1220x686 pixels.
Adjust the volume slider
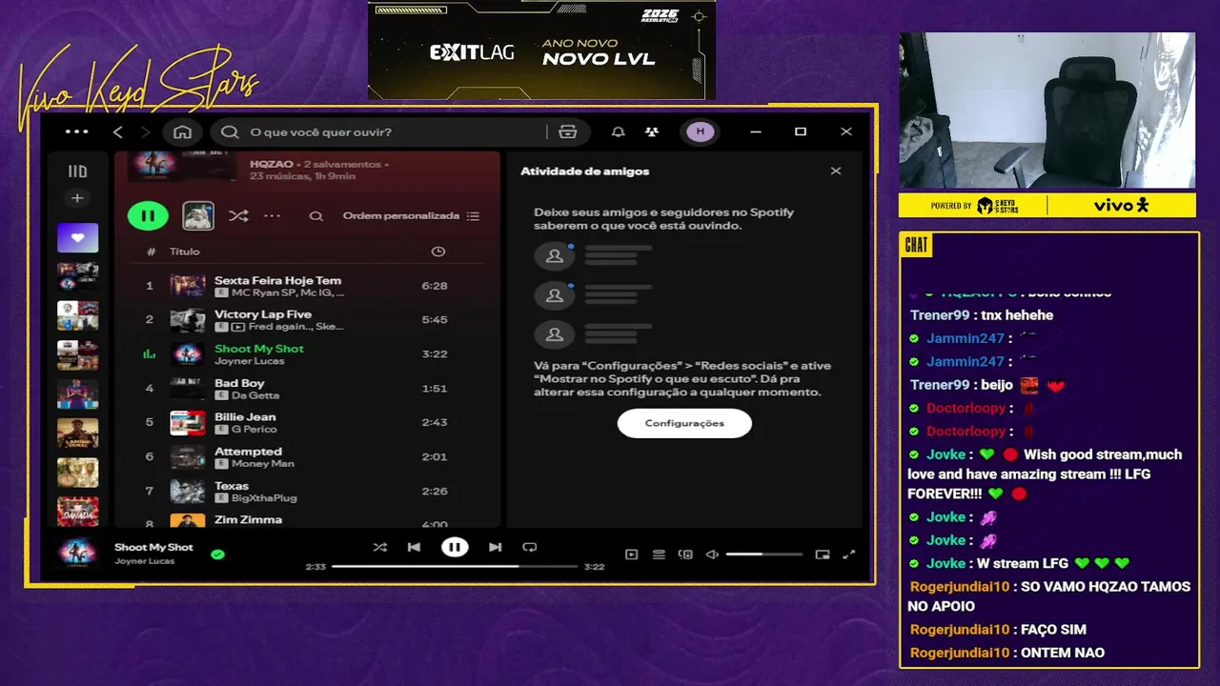click(x=763, y=555)
